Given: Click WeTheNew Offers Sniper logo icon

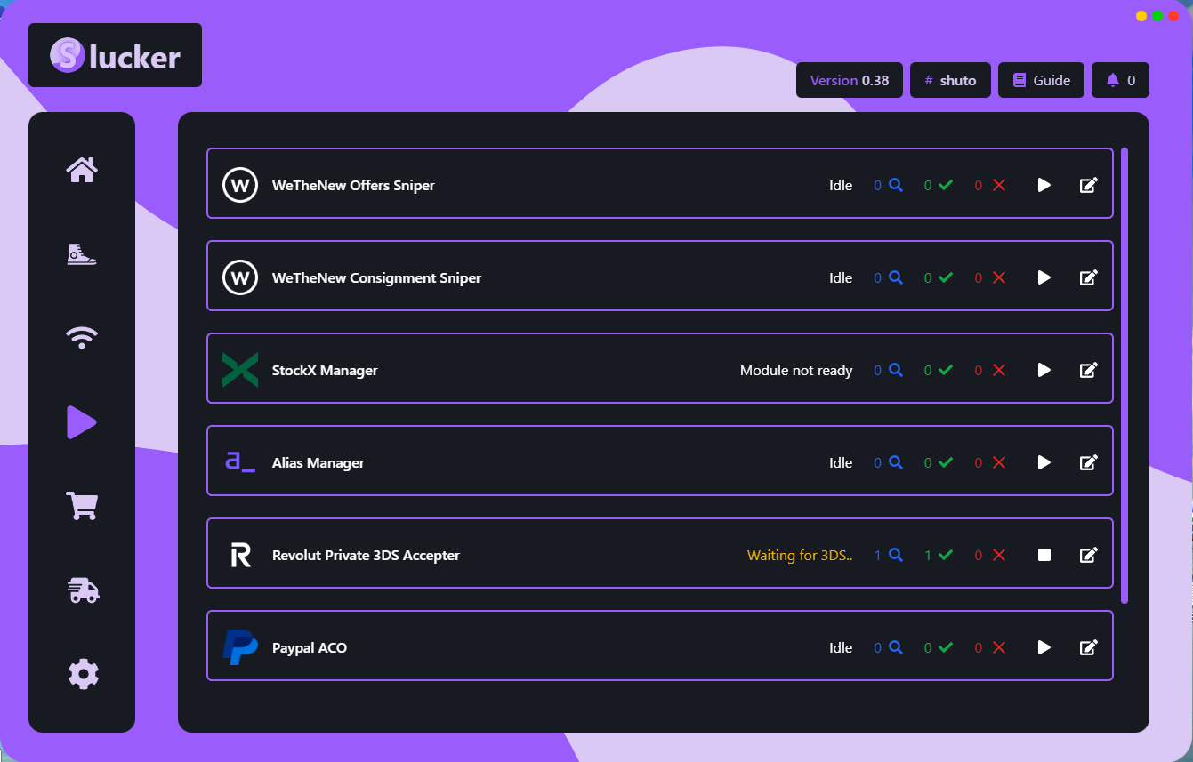Looking at the screenshot, I should tap(240, 185).
